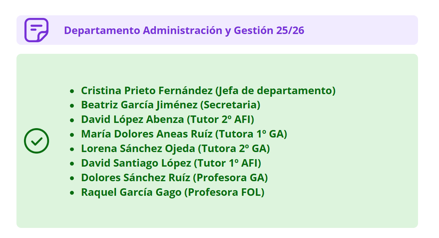Screen dimensions: 439x238
Task: Select the Departamento Administración y Gestión 25/26 heading
Action: [x=184, y=30]
